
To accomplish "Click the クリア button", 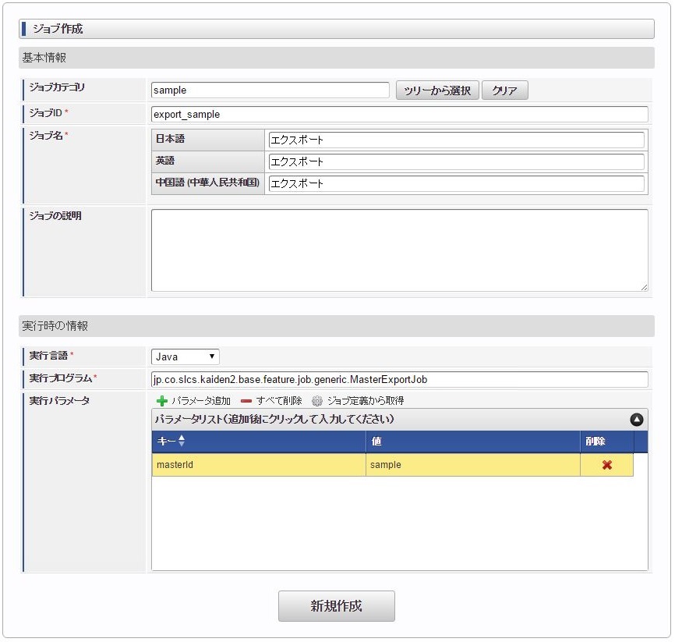I will (504, 90).
